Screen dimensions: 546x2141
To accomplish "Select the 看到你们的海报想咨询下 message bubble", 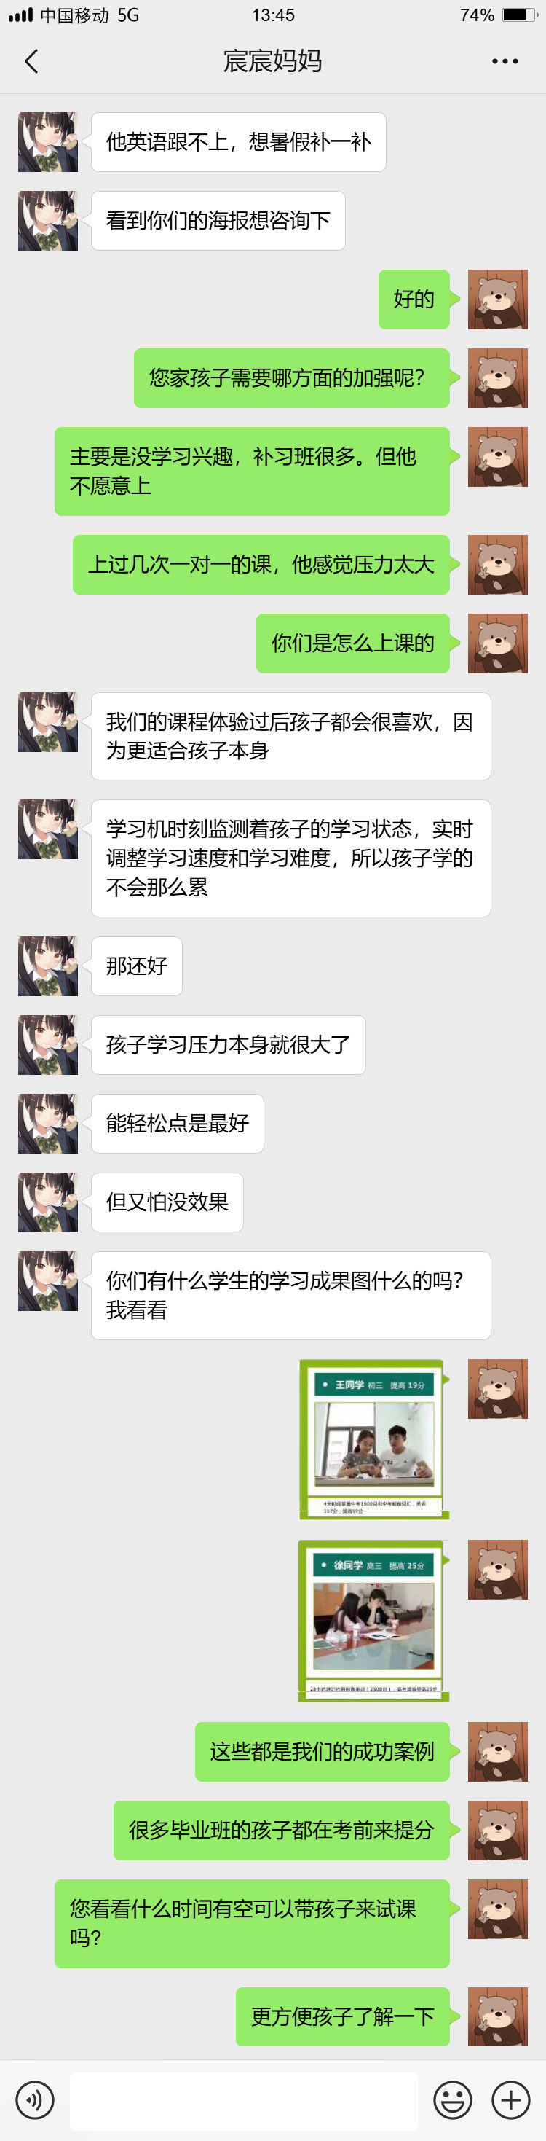I will [x=218, y=221].
